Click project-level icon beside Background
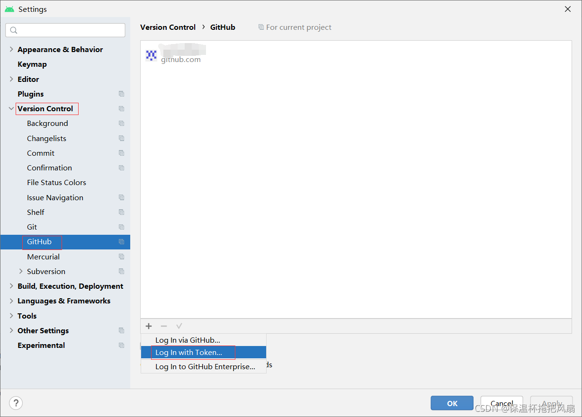The height and width of the screenshot is (417, 582). [x=122, y=123]
